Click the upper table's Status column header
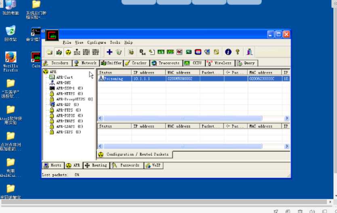The image size is (337, 213). pyautogui.click(x=114, y=72)
